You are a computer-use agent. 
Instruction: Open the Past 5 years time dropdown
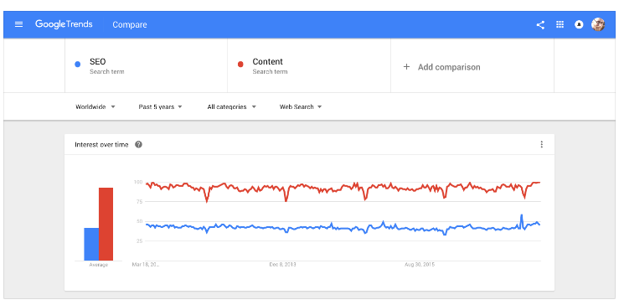pos(160,106)
